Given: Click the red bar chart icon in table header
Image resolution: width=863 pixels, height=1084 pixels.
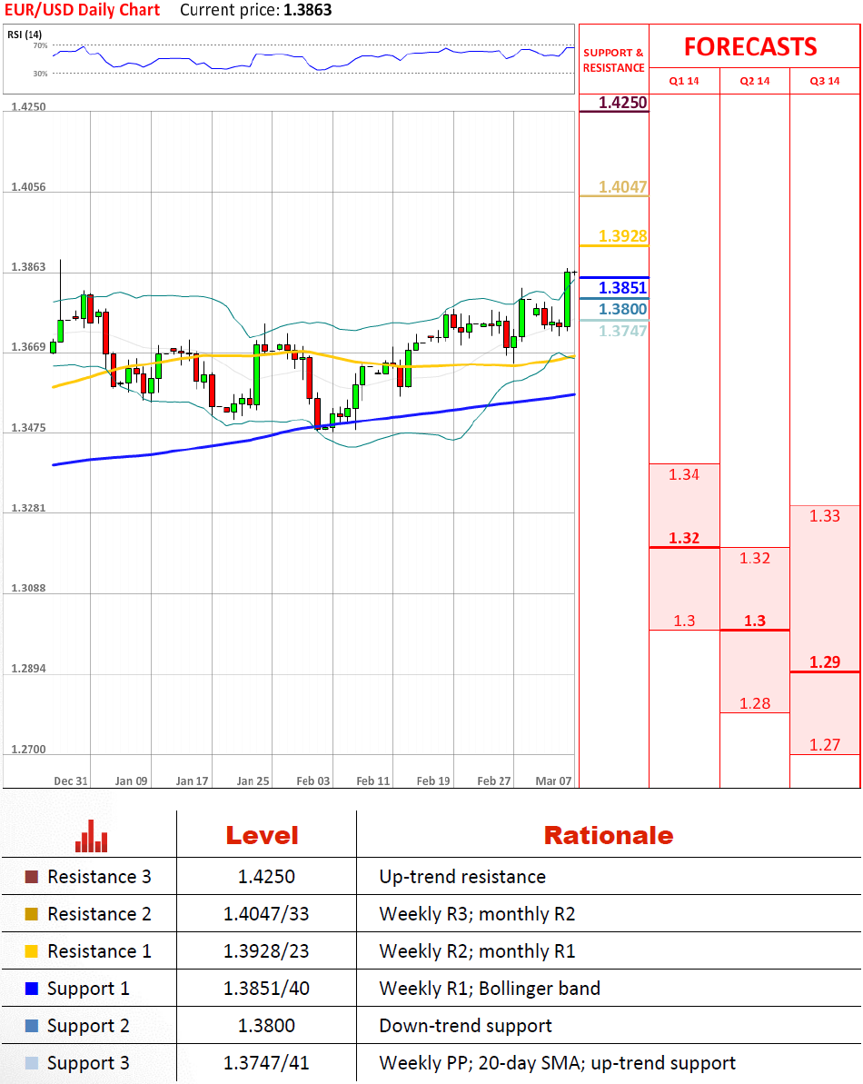Looking at the screenshot, I should click(x=92, y=836).
